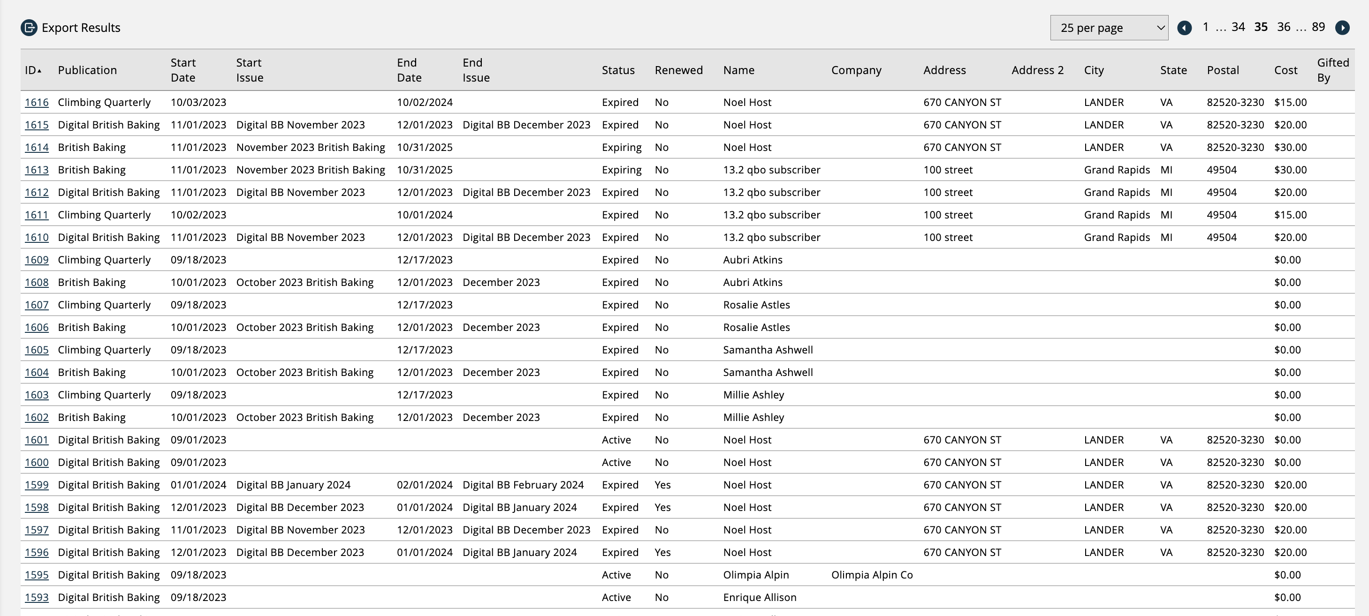1369x616 pixels.
Task: Sort by the Publication column header
Action: [x=87, y=70]
